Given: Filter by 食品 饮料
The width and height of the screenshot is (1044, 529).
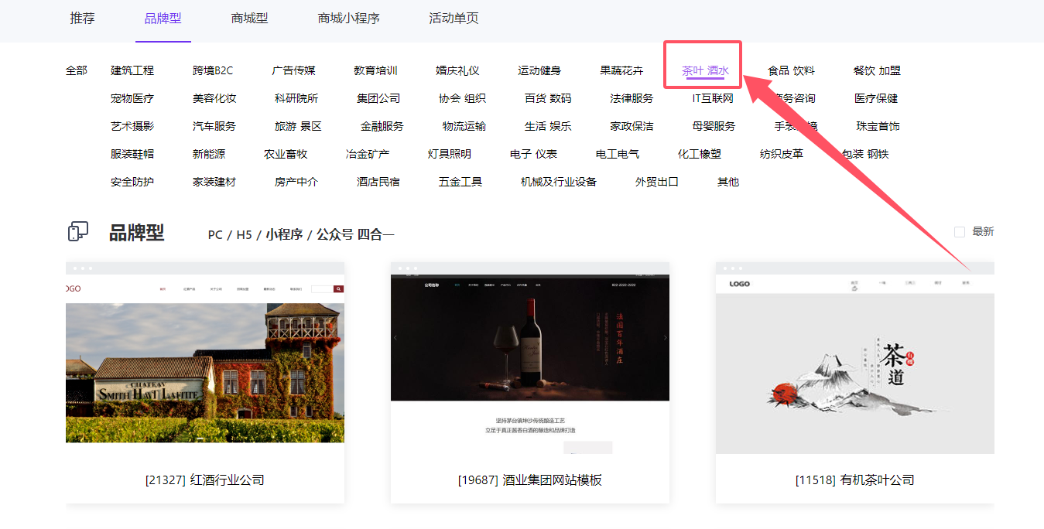Looking at the screenshot, I should click(x=791, y=70).
